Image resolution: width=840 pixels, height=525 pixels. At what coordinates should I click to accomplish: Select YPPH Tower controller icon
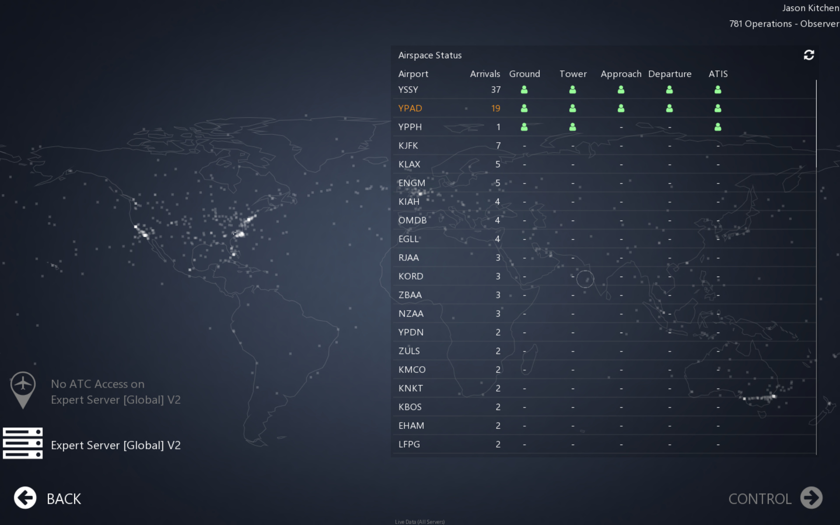pyautogui.click(x=572, y=127)
